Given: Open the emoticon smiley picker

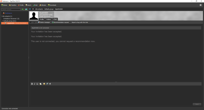Looking at the screenshot, I should tap(44, 84).
